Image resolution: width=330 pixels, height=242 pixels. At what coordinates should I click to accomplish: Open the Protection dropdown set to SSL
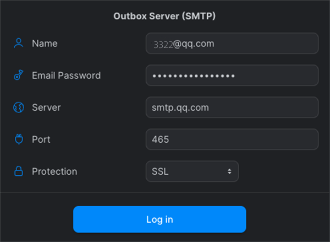coord(191,171)
